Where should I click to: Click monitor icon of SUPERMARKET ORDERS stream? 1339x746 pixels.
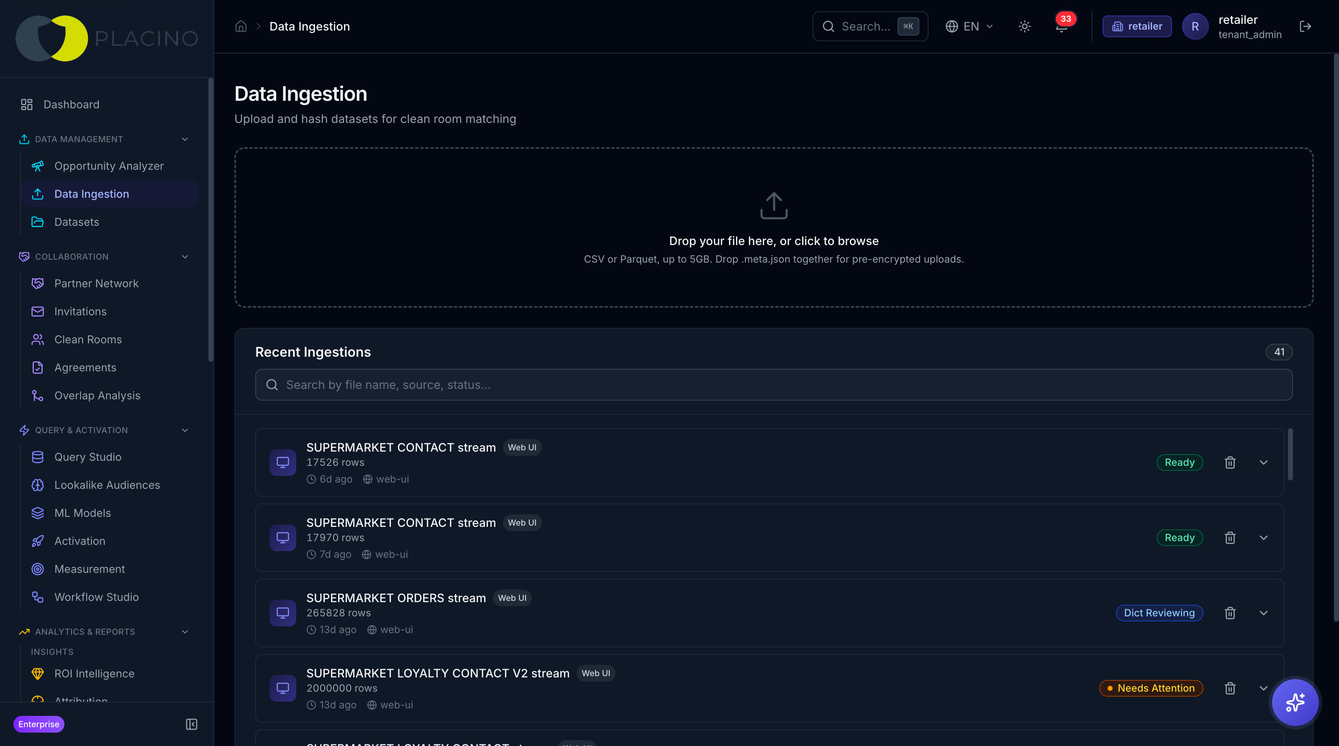tap(283, 613)
